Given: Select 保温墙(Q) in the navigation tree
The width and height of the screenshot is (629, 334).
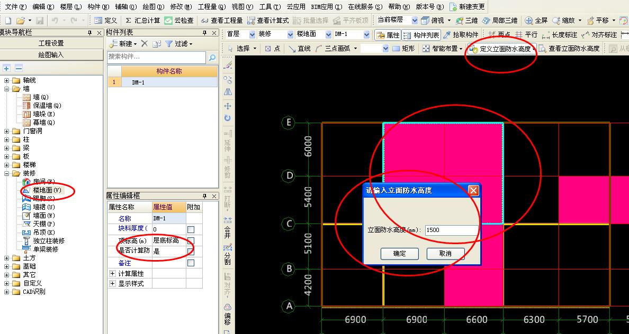Looking at the screenshot, I should pos(42,106).
